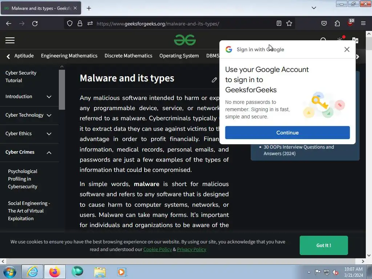The image size is (372, 279).
Task: Toggle reader view icon
Action: (x=279, y=23)
